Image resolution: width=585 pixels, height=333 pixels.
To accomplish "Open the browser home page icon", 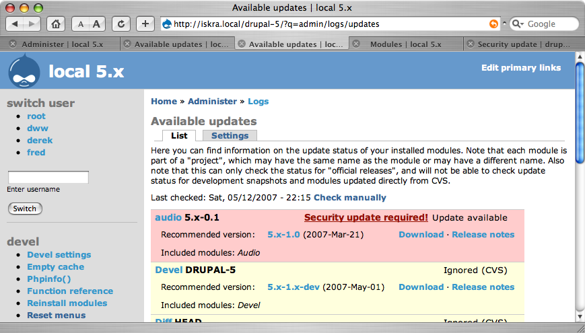I will click(56, 24).
